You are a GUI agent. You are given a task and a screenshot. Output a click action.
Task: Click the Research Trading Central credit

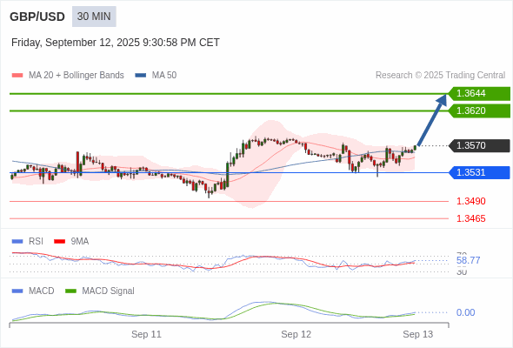pos(440,76)
